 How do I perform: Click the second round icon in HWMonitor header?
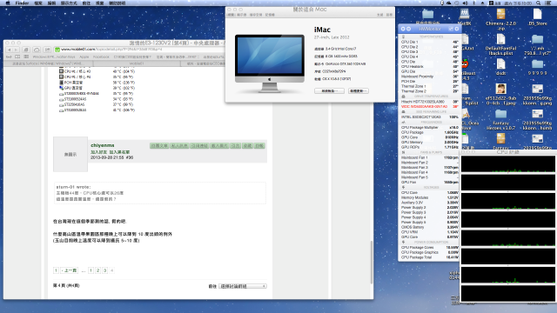tap(408, 29)
